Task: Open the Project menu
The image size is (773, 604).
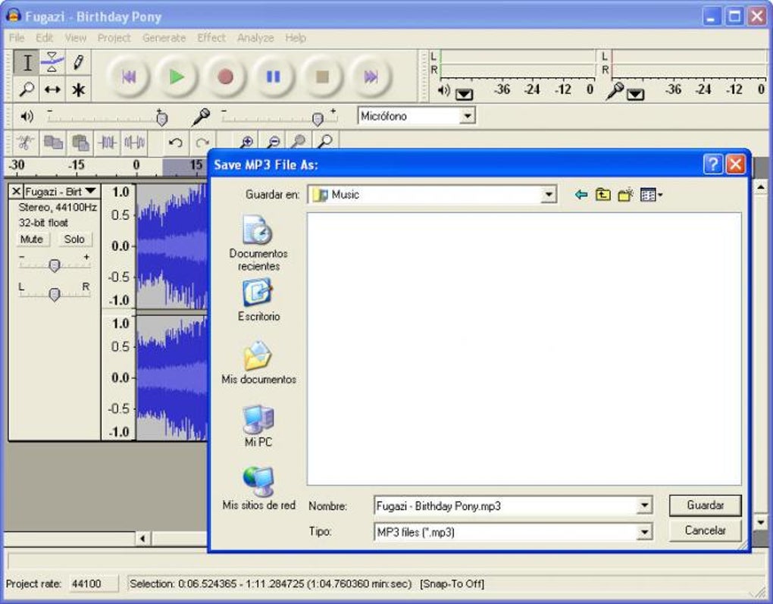Action: (x=114, y=37)
